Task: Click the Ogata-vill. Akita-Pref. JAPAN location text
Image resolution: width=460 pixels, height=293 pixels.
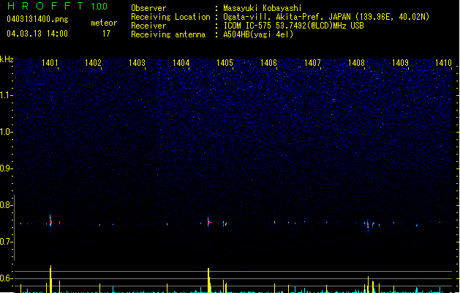Action: point(326,17)
